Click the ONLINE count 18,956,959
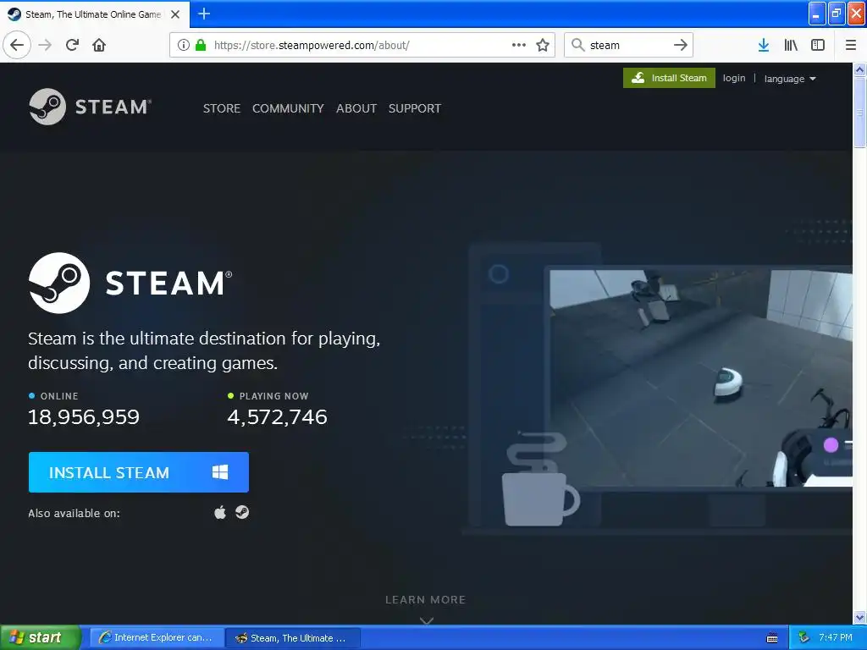The width and height of the screenshot is (867, 650). click(x=84, y=416)
